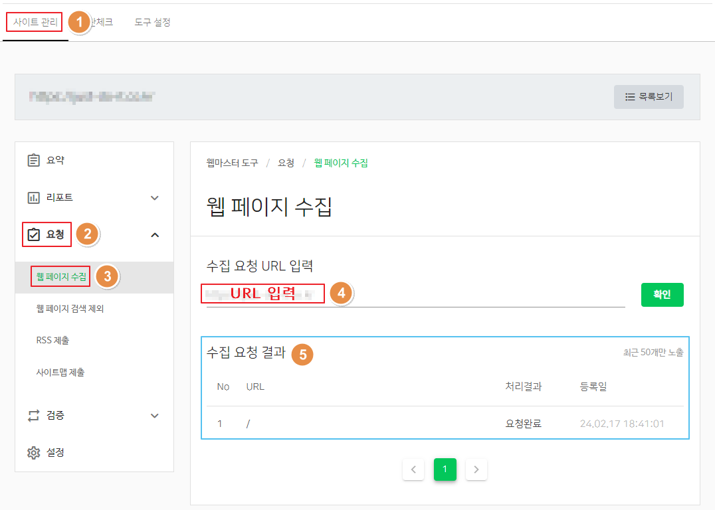715x510 pixels.
Task: Open the 검증 validation arrows icon
Action: pos(34,416)
